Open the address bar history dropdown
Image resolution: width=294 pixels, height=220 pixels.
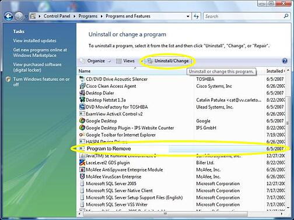click(188, 16)
